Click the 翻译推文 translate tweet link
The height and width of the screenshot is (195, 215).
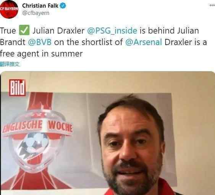tap(10, 64)
